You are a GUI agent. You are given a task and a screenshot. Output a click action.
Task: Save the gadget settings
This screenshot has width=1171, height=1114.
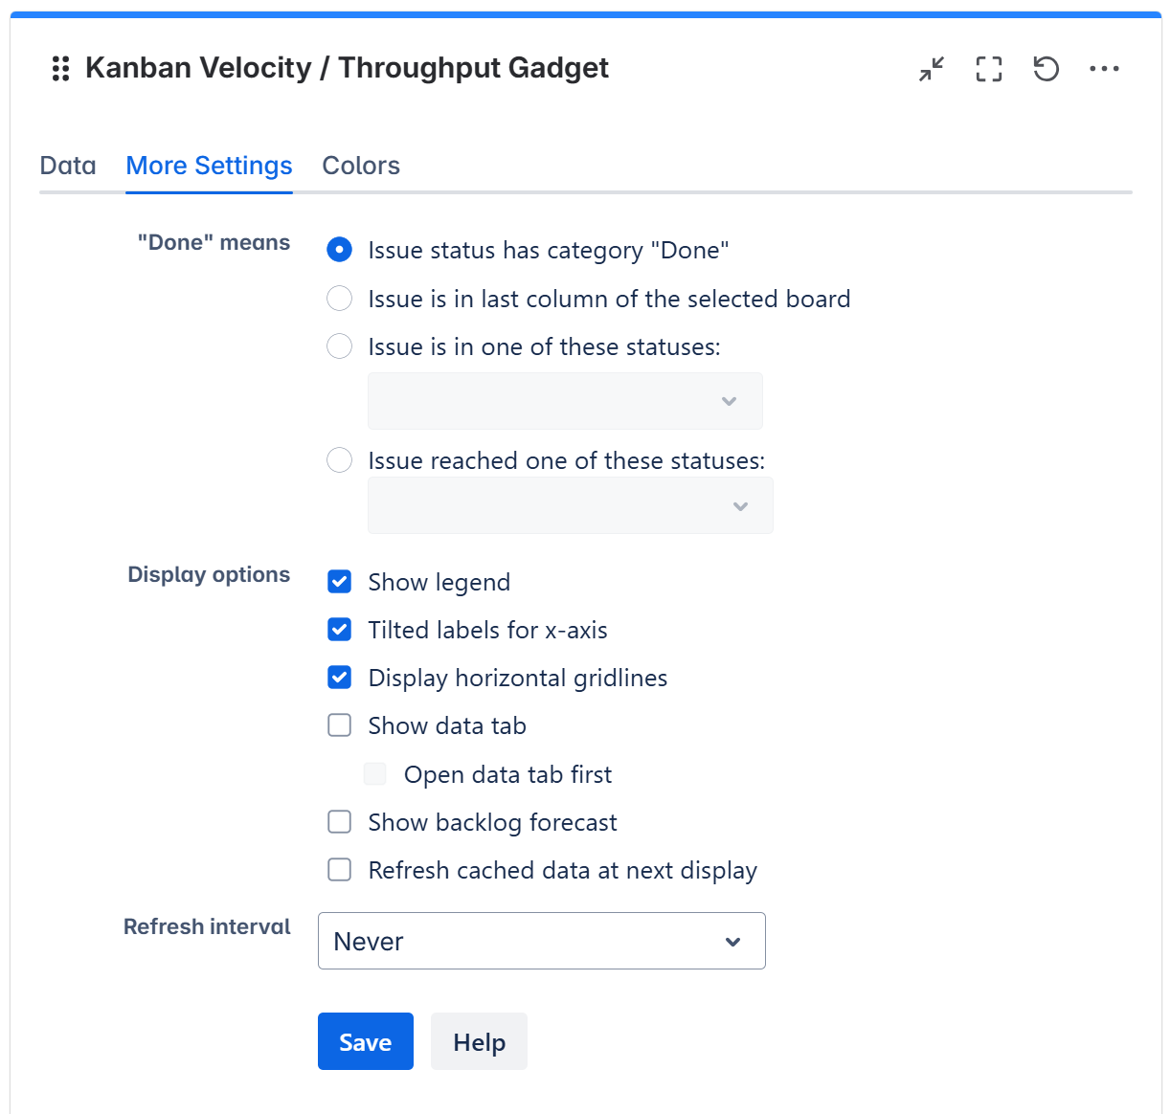point(366,1041)
